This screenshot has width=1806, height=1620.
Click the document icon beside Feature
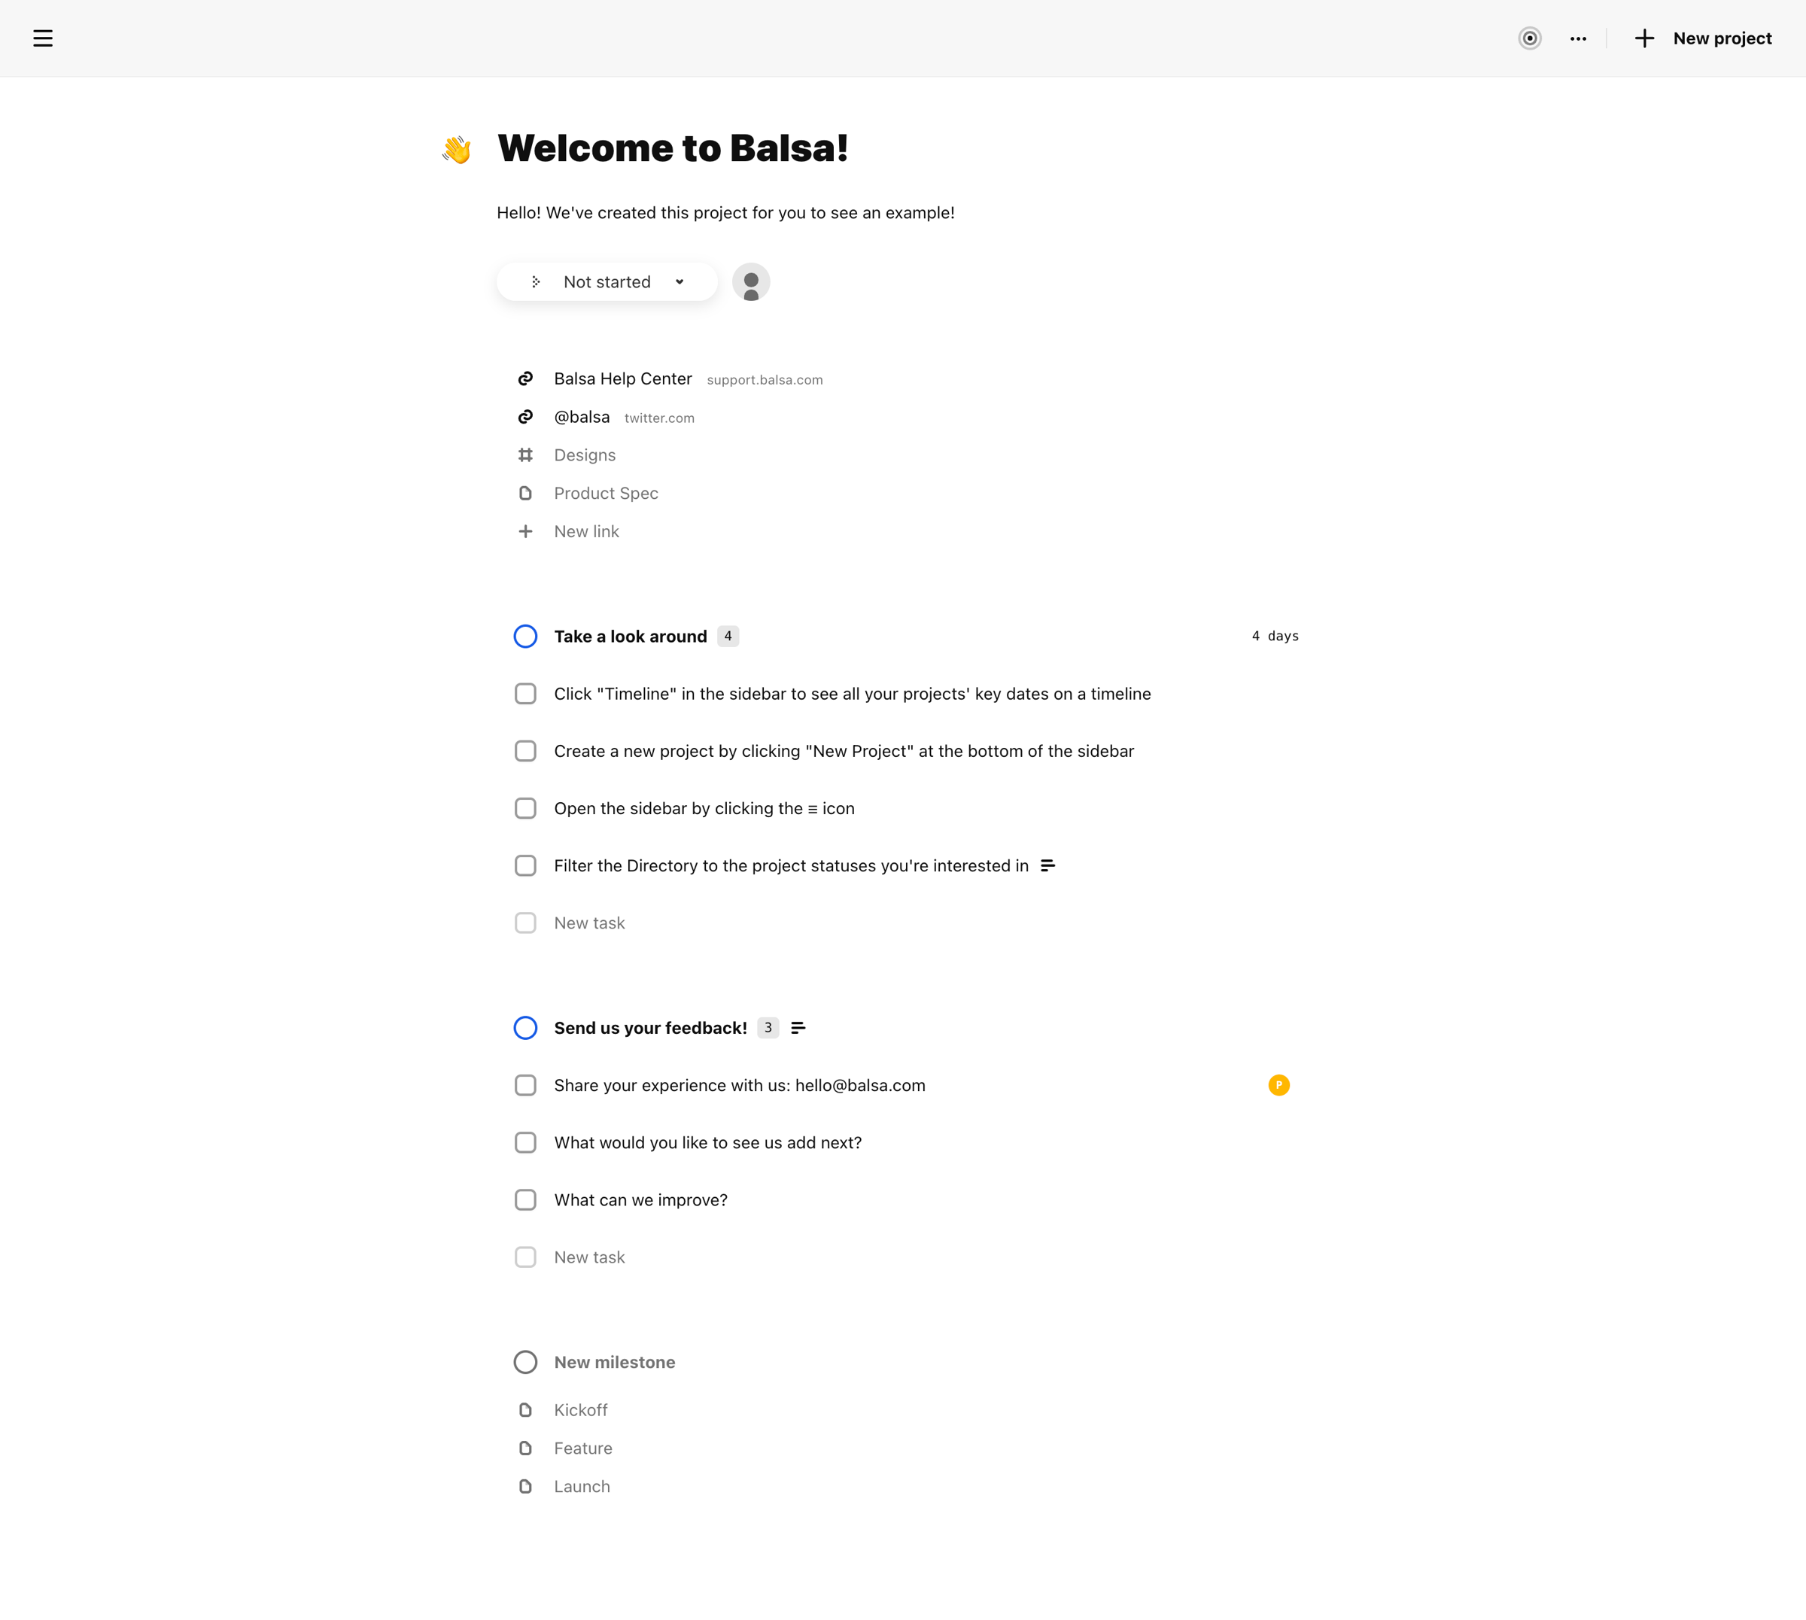(x=525, y=1448)
